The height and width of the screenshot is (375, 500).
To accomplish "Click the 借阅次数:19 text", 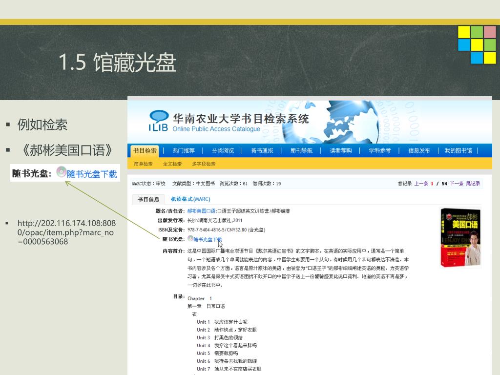I will [x=267, y=184].
